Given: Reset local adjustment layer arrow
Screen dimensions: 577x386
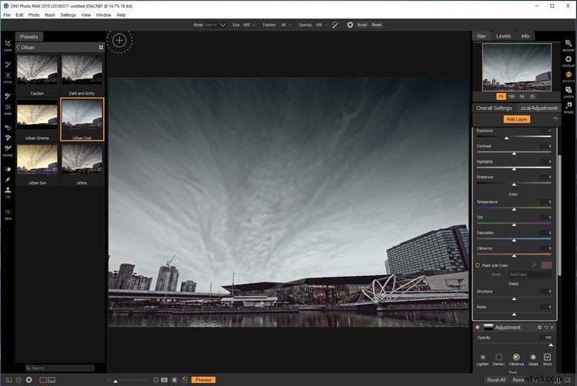Looking at the screenshot, I should point(555,118).
